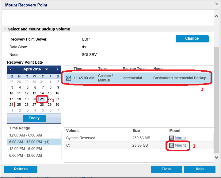Select the 6:00 PM - 12:00 AM time range
Screen dimensions: 221x178
click(34, 156)
